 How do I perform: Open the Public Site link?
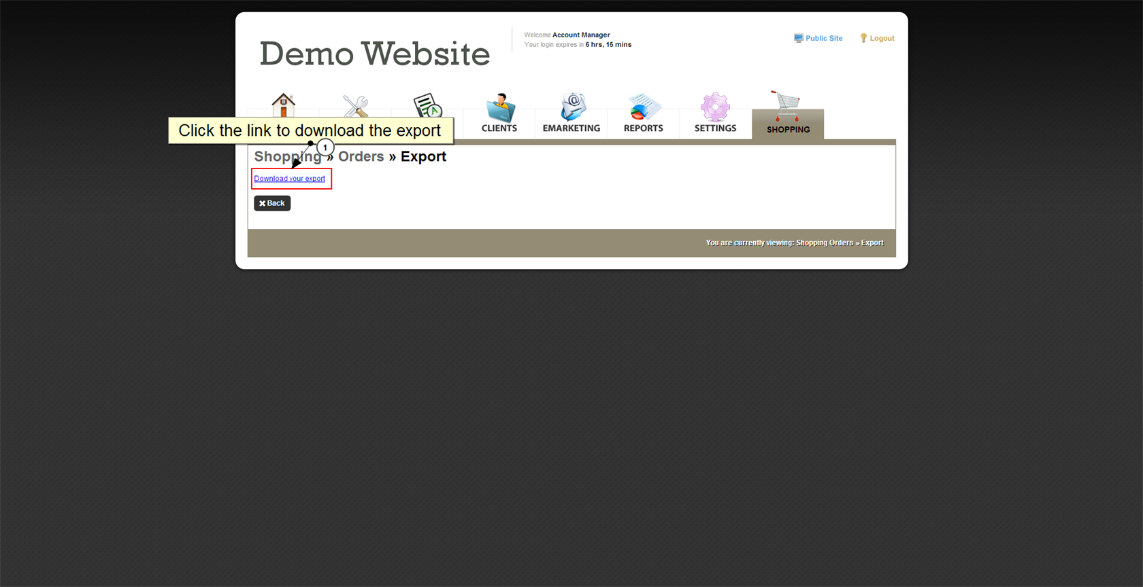823,39
